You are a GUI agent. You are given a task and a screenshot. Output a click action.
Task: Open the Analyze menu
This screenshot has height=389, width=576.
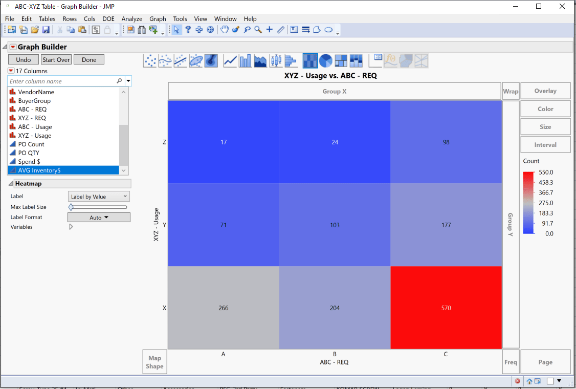(131, 18)
